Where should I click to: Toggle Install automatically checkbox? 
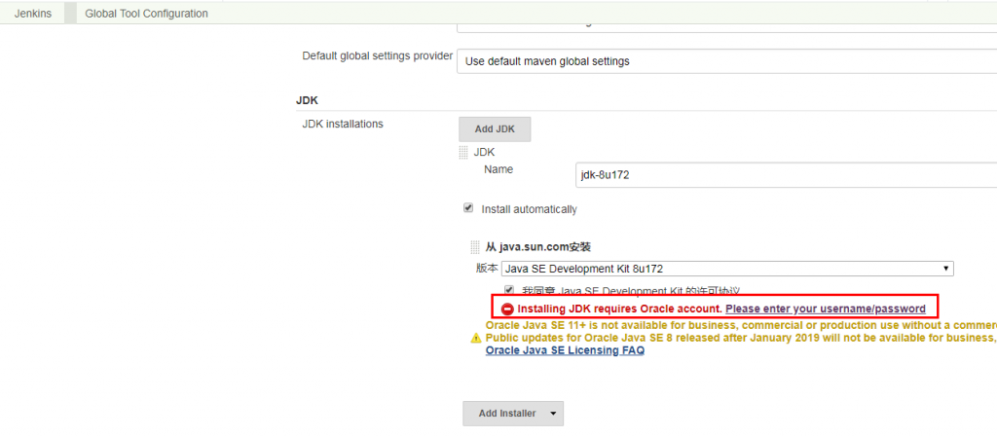[468, 207]
